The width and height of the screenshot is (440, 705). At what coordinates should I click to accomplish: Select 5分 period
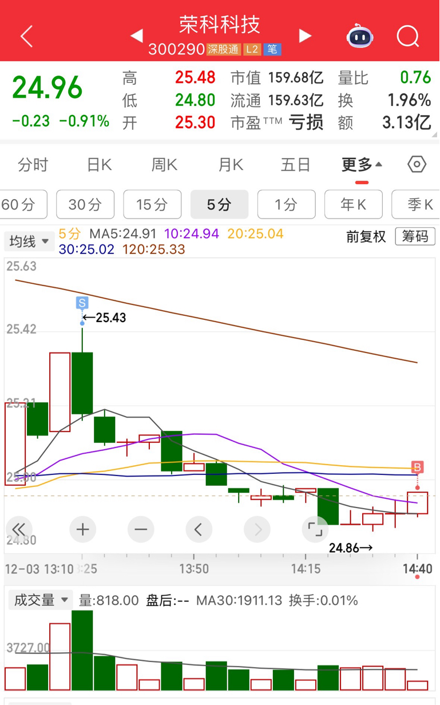pyautogui.click(x=219, y=204)
